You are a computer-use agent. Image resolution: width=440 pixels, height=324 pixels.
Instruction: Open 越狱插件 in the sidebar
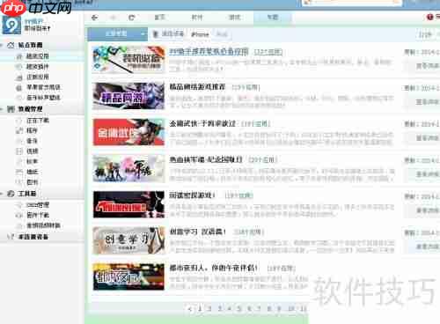tap(38, 67)
